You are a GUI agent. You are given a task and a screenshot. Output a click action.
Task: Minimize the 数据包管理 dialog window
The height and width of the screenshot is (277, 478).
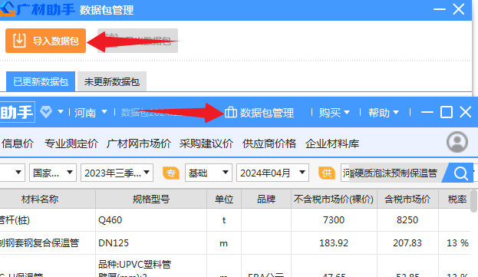440,9
